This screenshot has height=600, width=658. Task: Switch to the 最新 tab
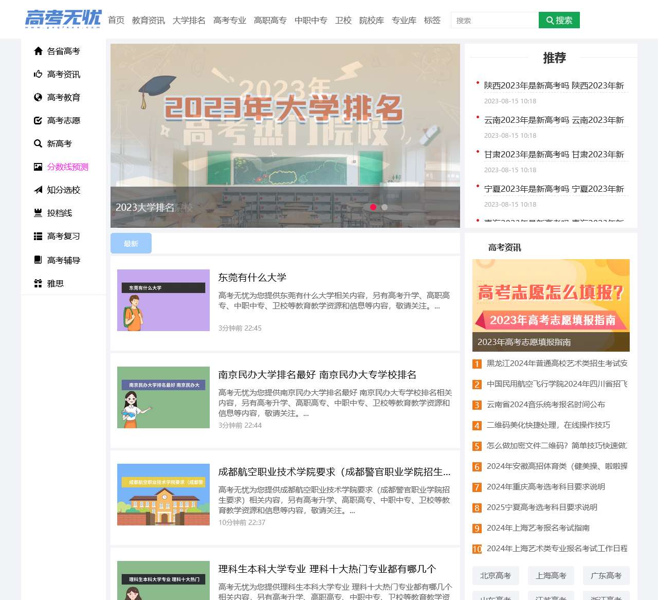tap(131, 243)
